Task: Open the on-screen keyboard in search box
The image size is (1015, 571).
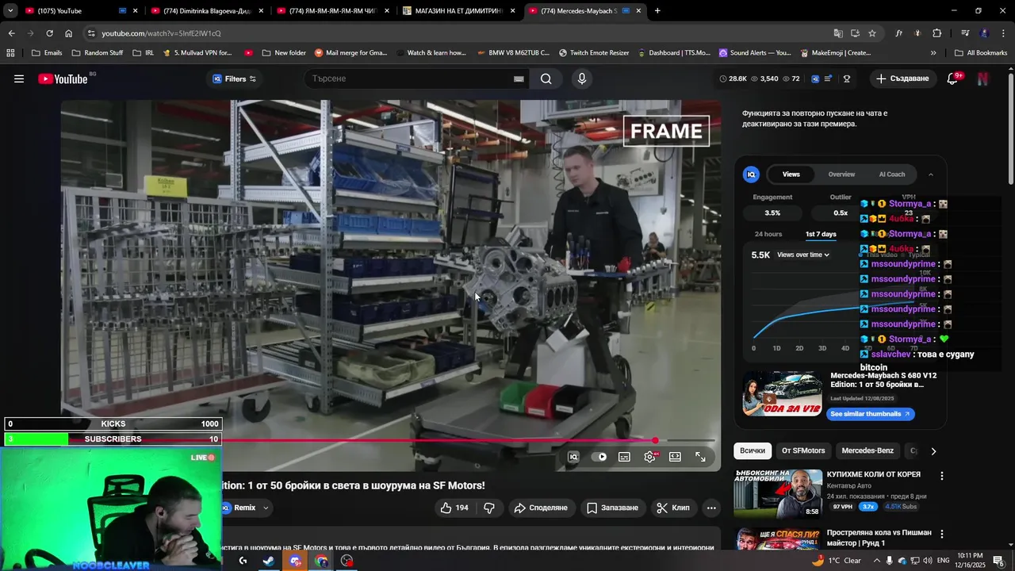Action: tap(519, 79)
